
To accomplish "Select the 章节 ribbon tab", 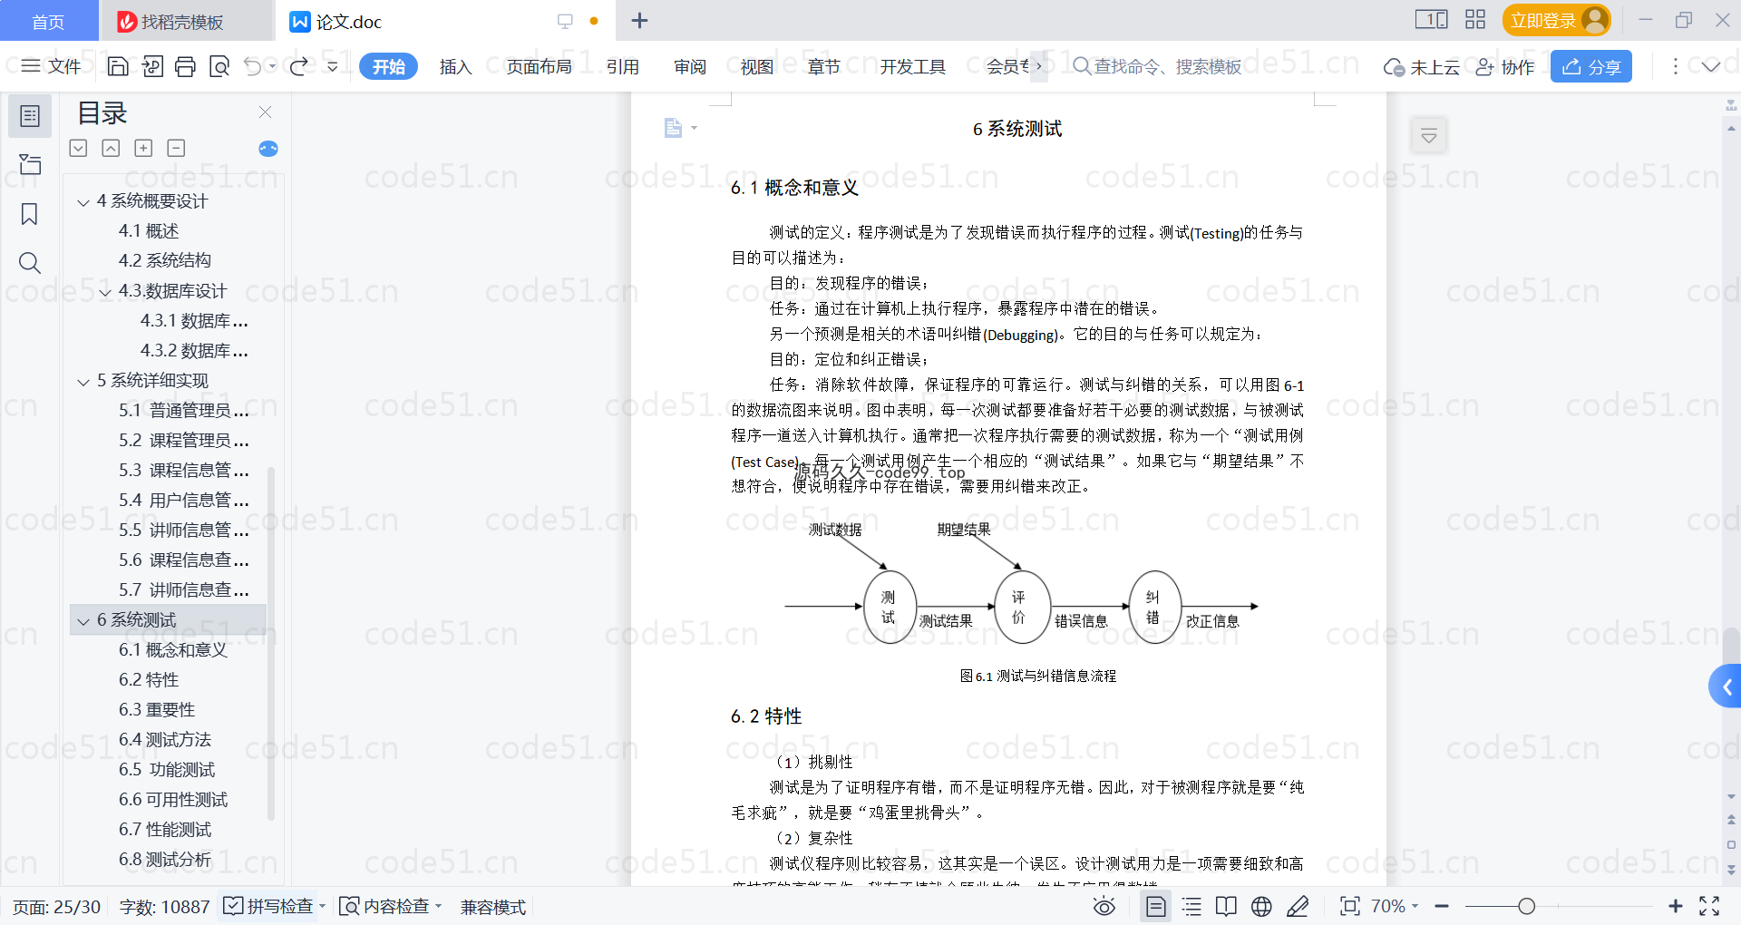I will (824, 66).
